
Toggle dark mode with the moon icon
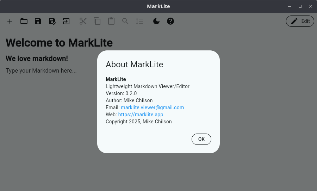coord(156,21)
